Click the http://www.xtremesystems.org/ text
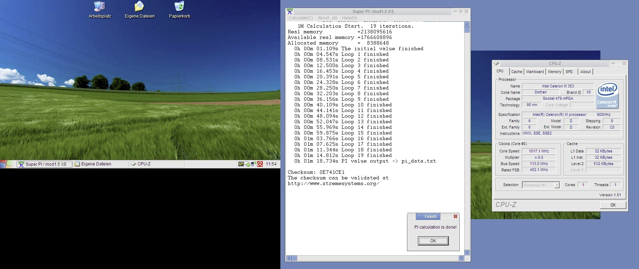 tap(333, 183)
